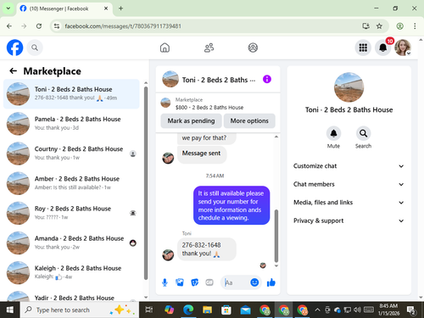Screen dimensions: 424x318
Task: Open Chrome profile icon
Action: [399, 26]
